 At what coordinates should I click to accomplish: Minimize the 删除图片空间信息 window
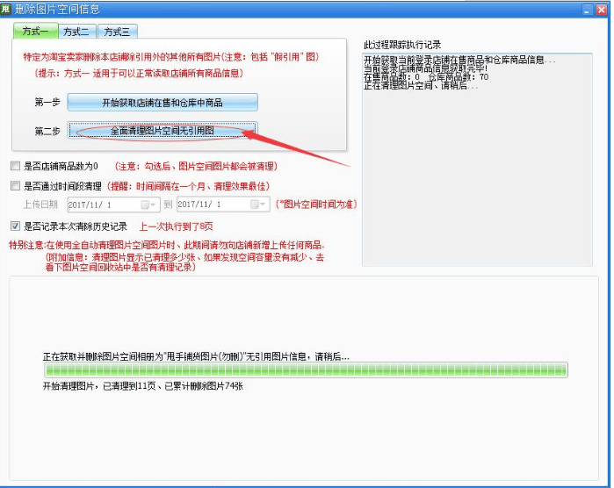(x=588, y=10)
